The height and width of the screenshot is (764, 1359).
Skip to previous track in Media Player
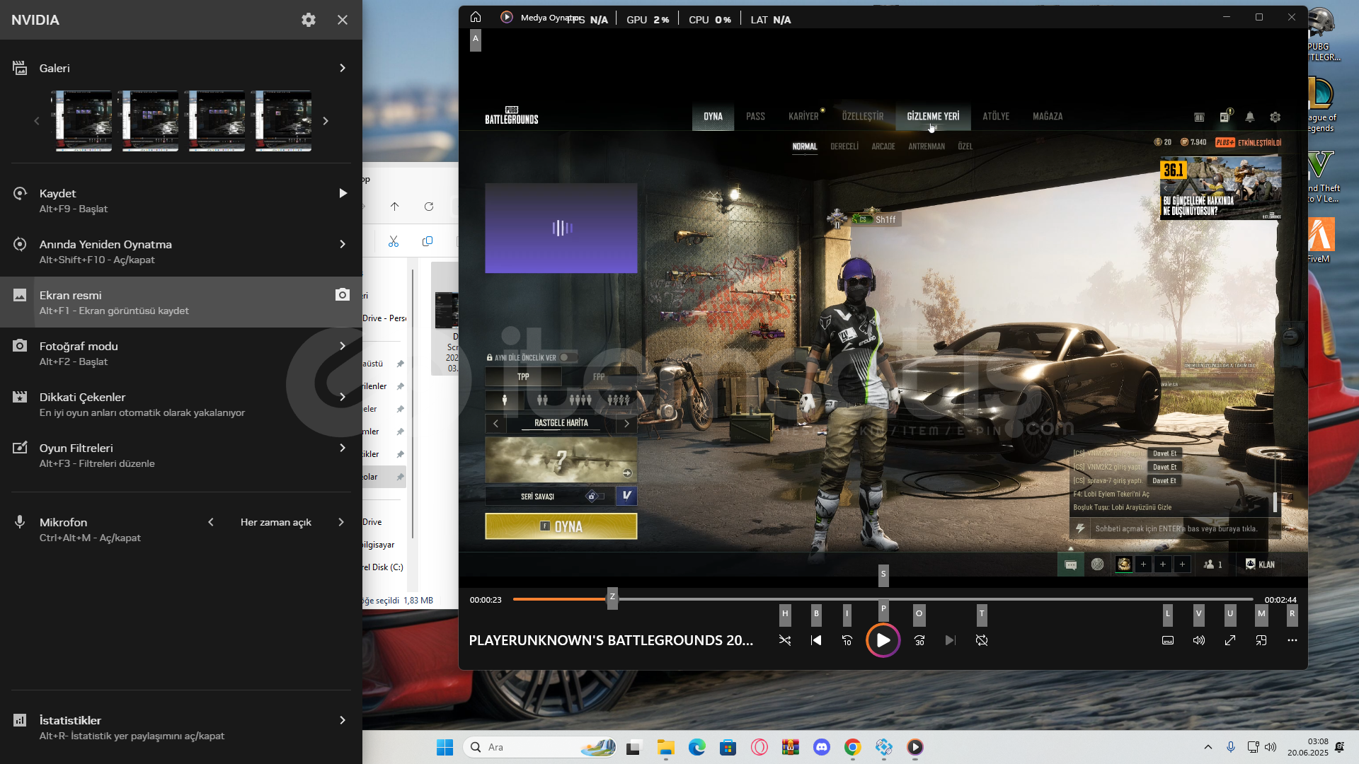coord(816,640)
